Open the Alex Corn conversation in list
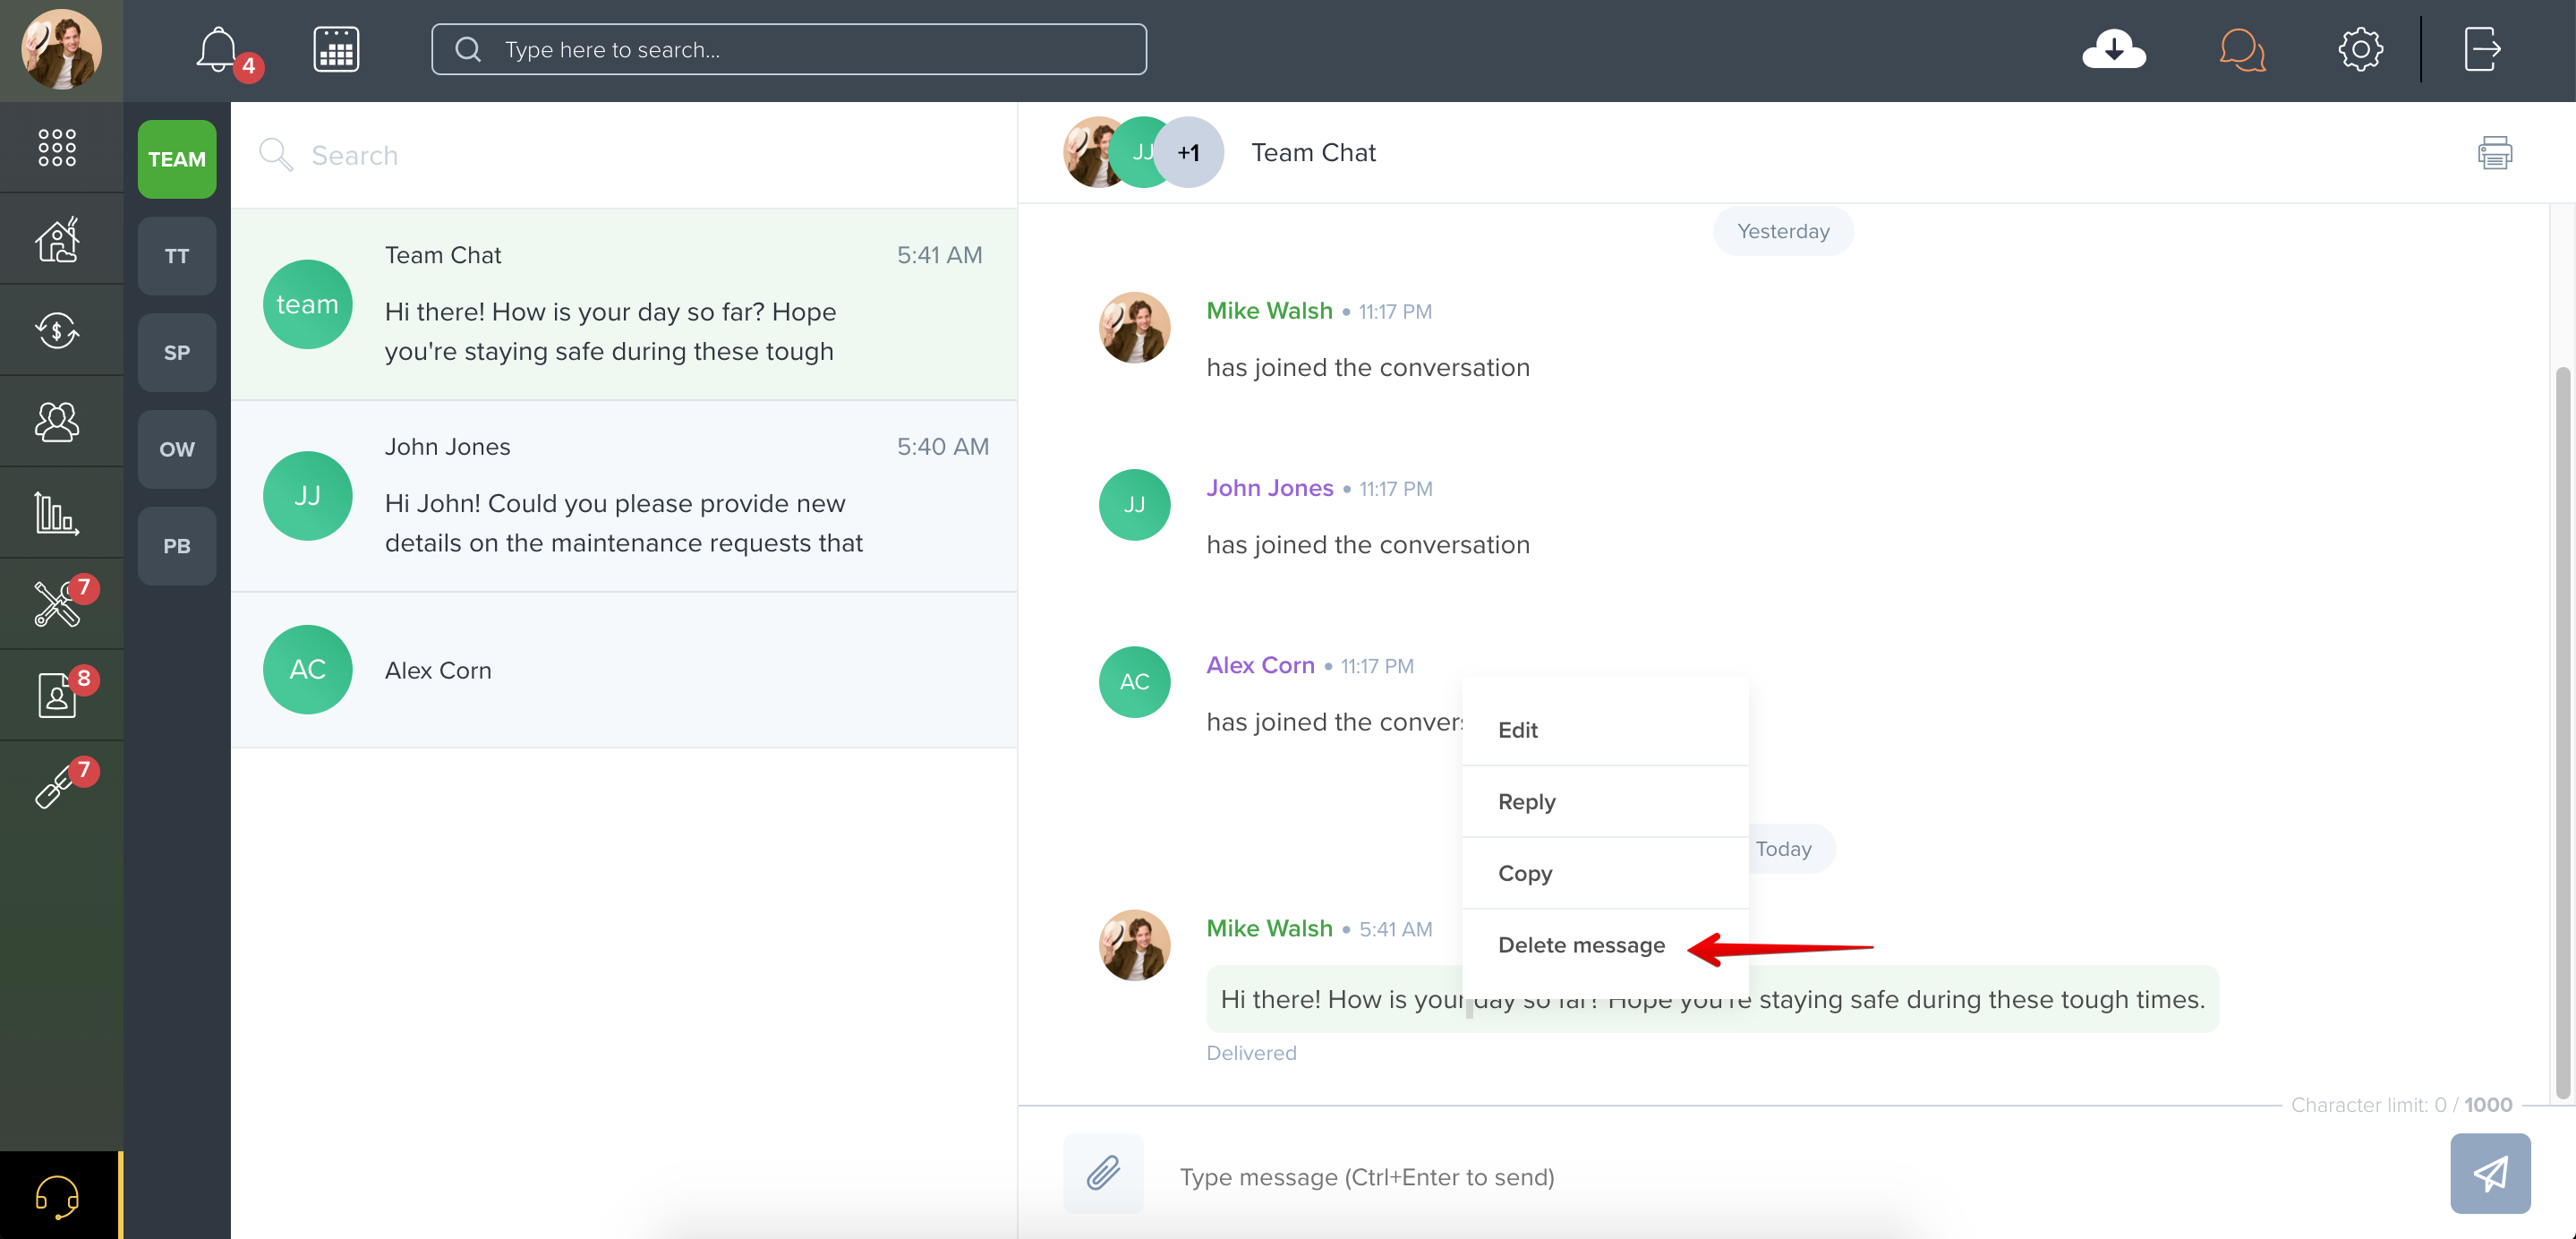 click(x=624, y=670)
